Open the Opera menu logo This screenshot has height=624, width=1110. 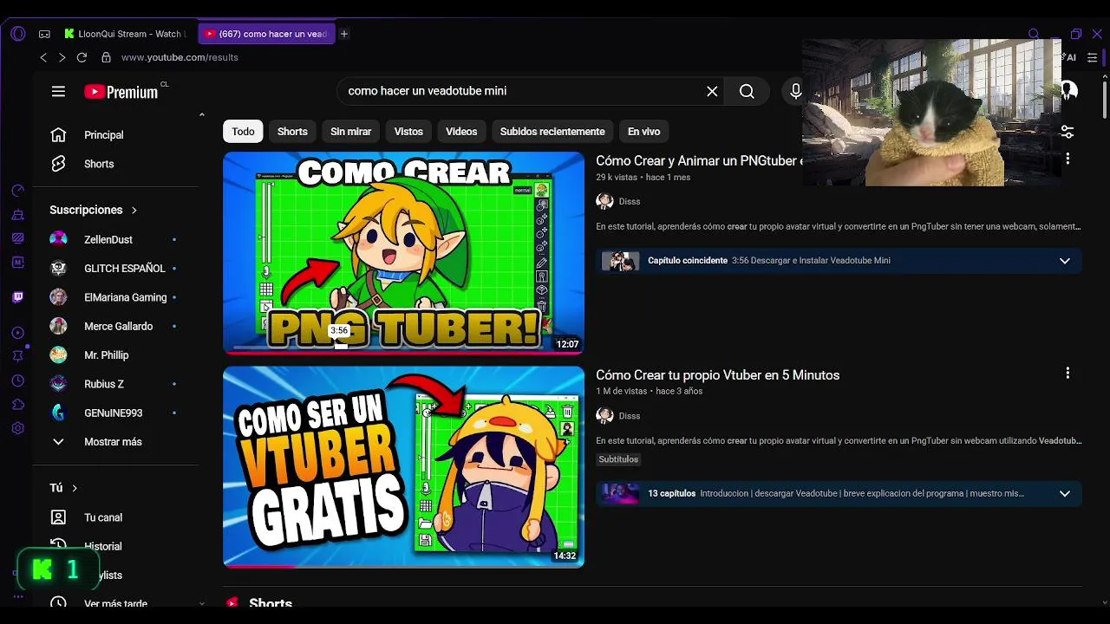tap(18, 34)
